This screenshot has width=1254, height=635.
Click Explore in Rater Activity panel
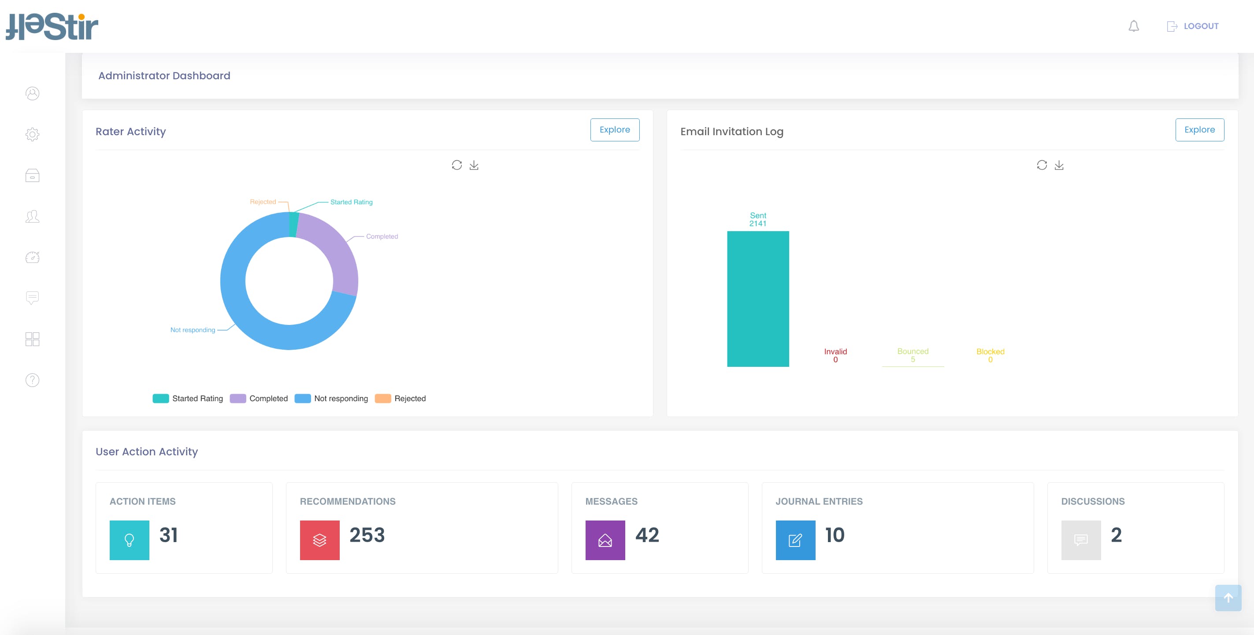pyautogui.click(x=614, y=130)
